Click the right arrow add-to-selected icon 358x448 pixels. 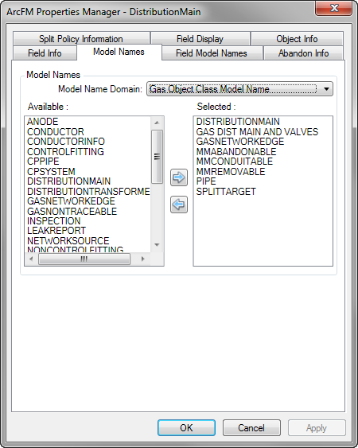click(179, 177)
